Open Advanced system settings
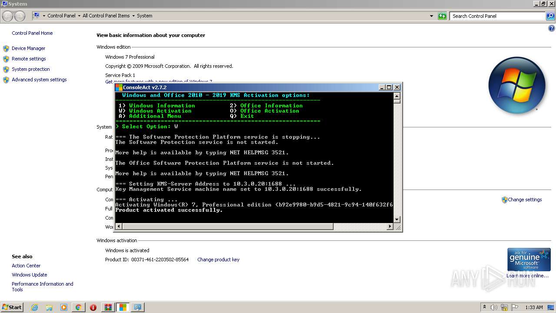Image resolution: width=556 pixels, height=313 pixels. point(39,80)
